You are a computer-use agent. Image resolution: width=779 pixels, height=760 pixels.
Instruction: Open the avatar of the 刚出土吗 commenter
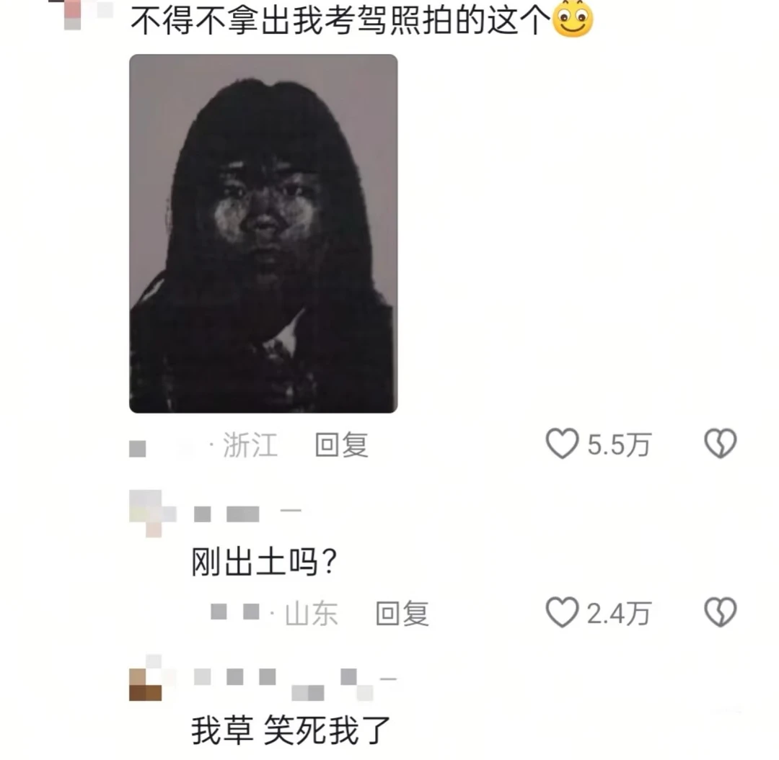click(x=152, y=514)
